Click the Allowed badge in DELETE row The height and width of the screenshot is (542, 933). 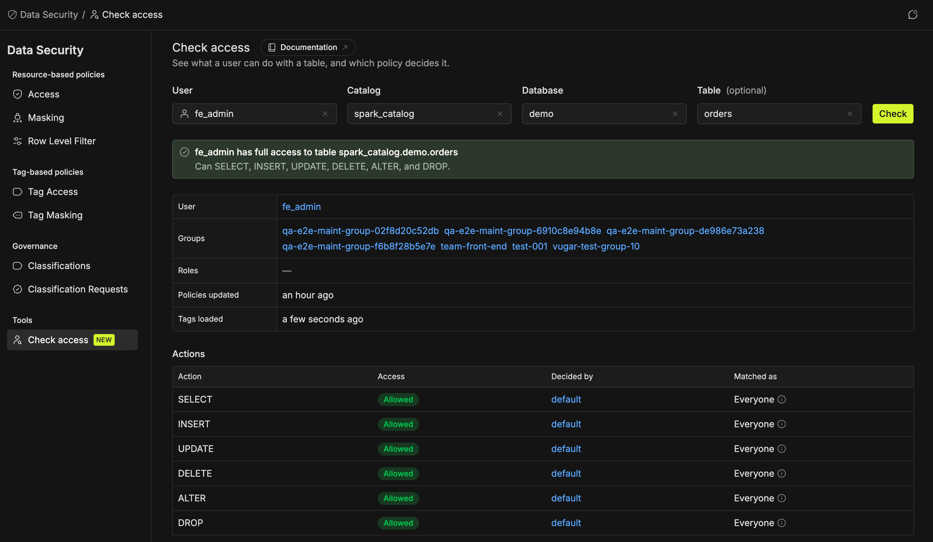click(x=398, y=473)
